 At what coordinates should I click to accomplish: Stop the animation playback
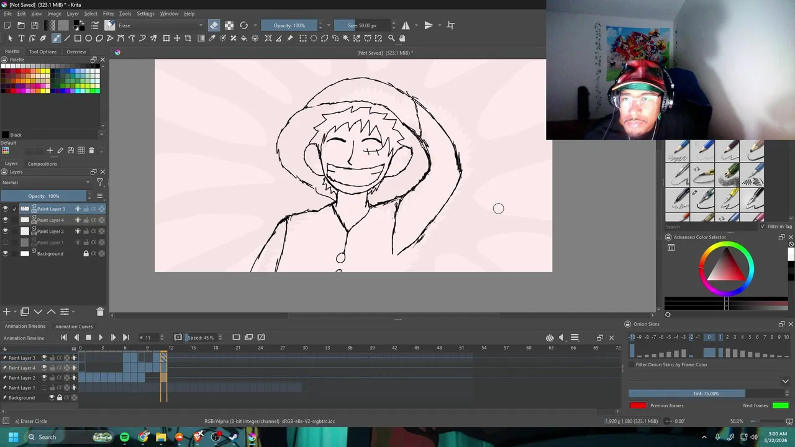point(88,338)
